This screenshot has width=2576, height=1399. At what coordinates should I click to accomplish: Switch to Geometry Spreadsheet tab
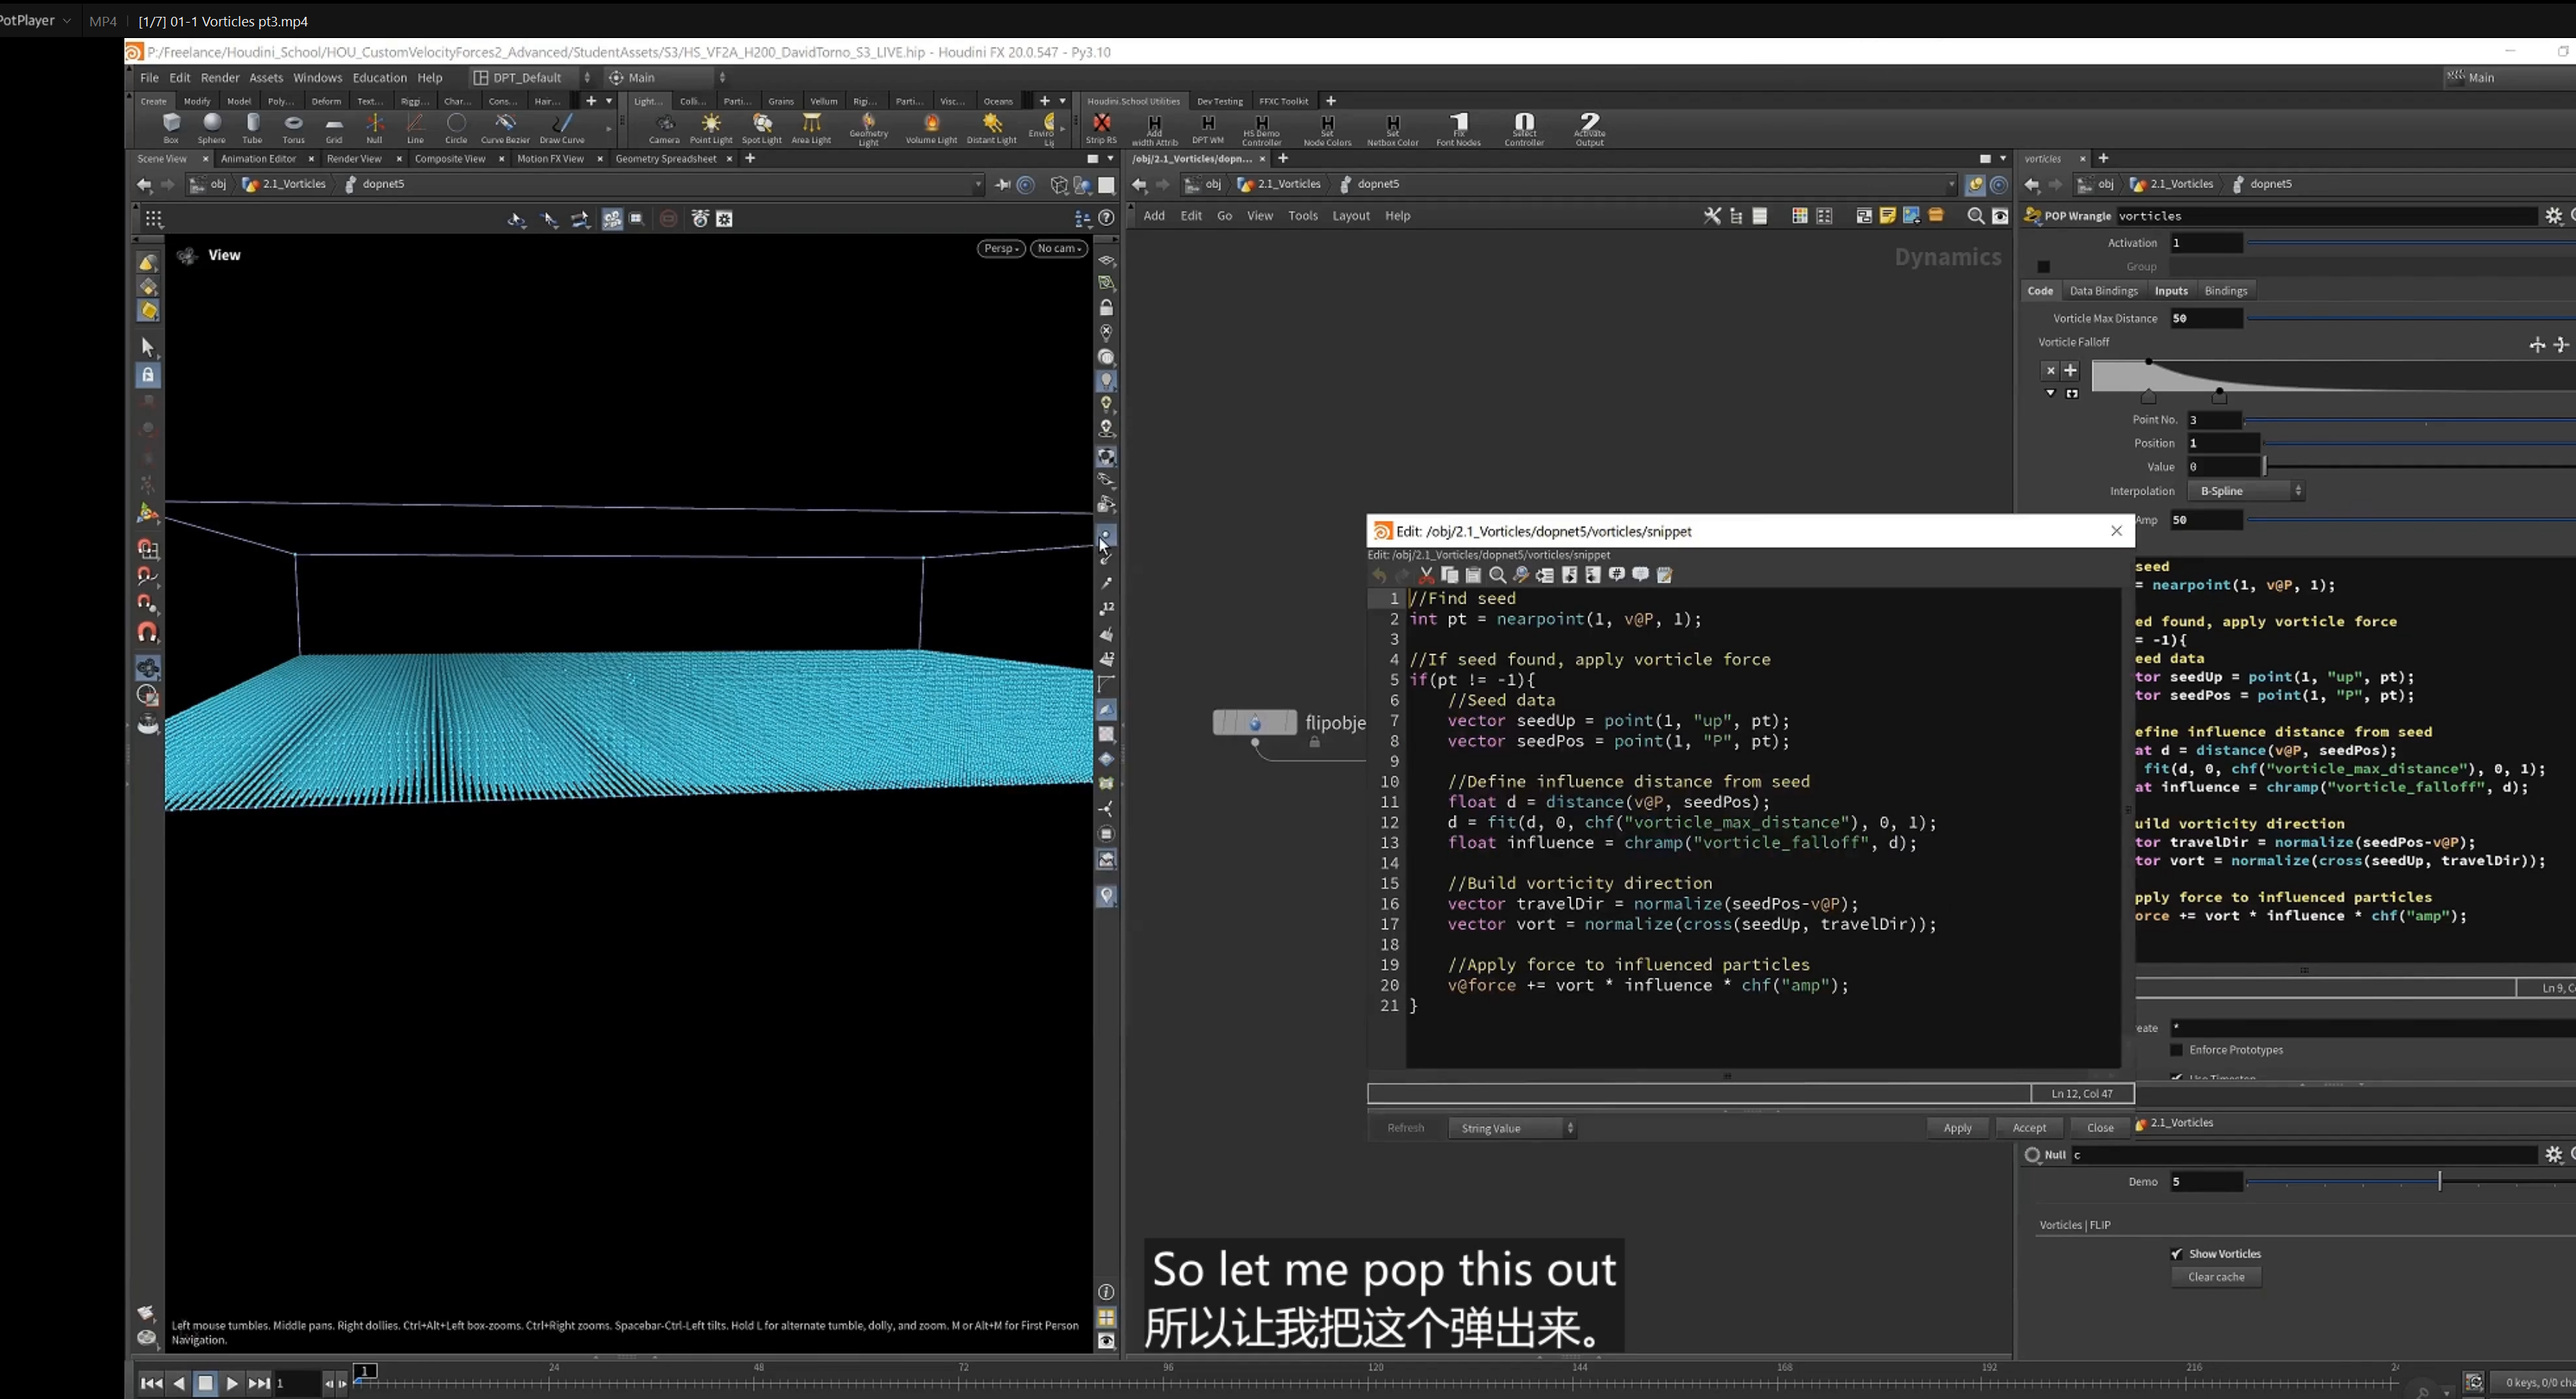tap(666, 159)
